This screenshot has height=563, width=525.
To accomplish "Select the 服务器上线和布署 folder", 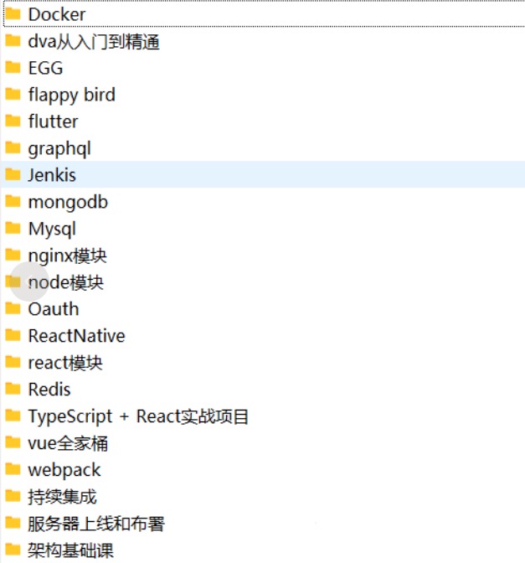I will (x=96, y=524).
